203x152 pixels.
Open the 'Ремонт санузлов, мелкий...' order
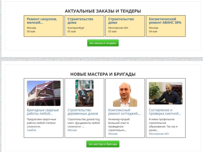(x=42, y=21)
